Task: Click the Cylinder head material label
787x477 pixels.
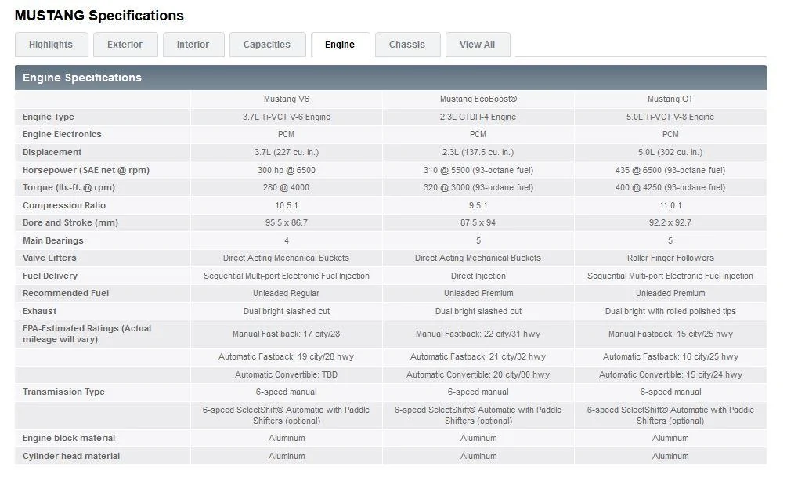Action: pyautogui.click(x=70, y=456)
